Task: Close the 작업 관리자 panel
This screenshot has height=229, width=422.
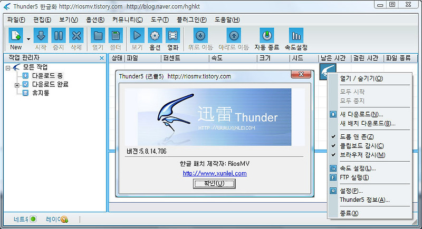Action: (x=101, y=58)
